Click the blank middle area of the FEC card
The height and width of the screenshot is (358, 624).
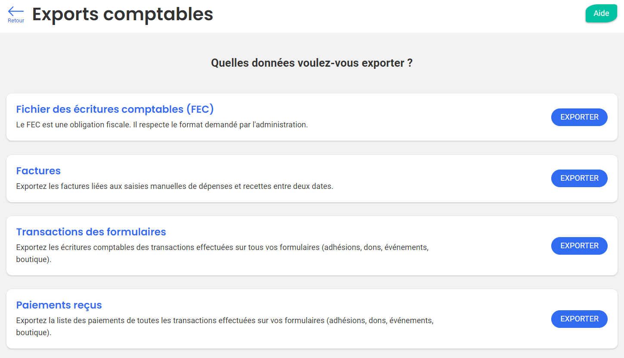click(431, 117)
